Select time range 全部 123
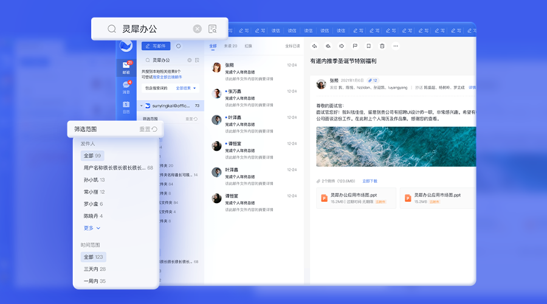The width and height of the screenshot is (547, 304). click(93, 257)
